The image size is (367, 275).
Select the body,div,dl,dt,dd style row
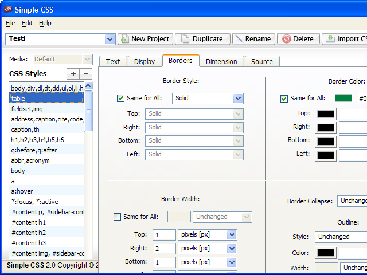pyautogui.click(x=46, y=88)
